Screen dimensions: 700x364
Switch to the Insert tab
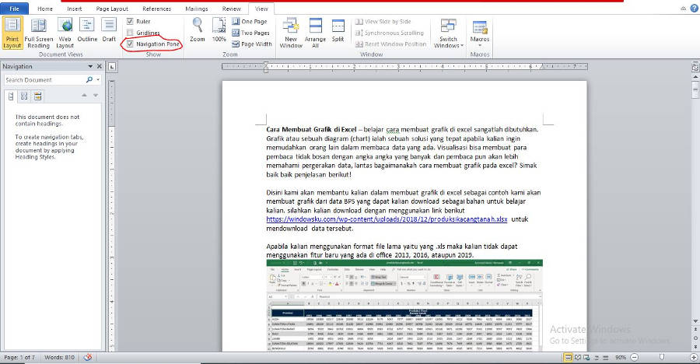pos(74,9)
